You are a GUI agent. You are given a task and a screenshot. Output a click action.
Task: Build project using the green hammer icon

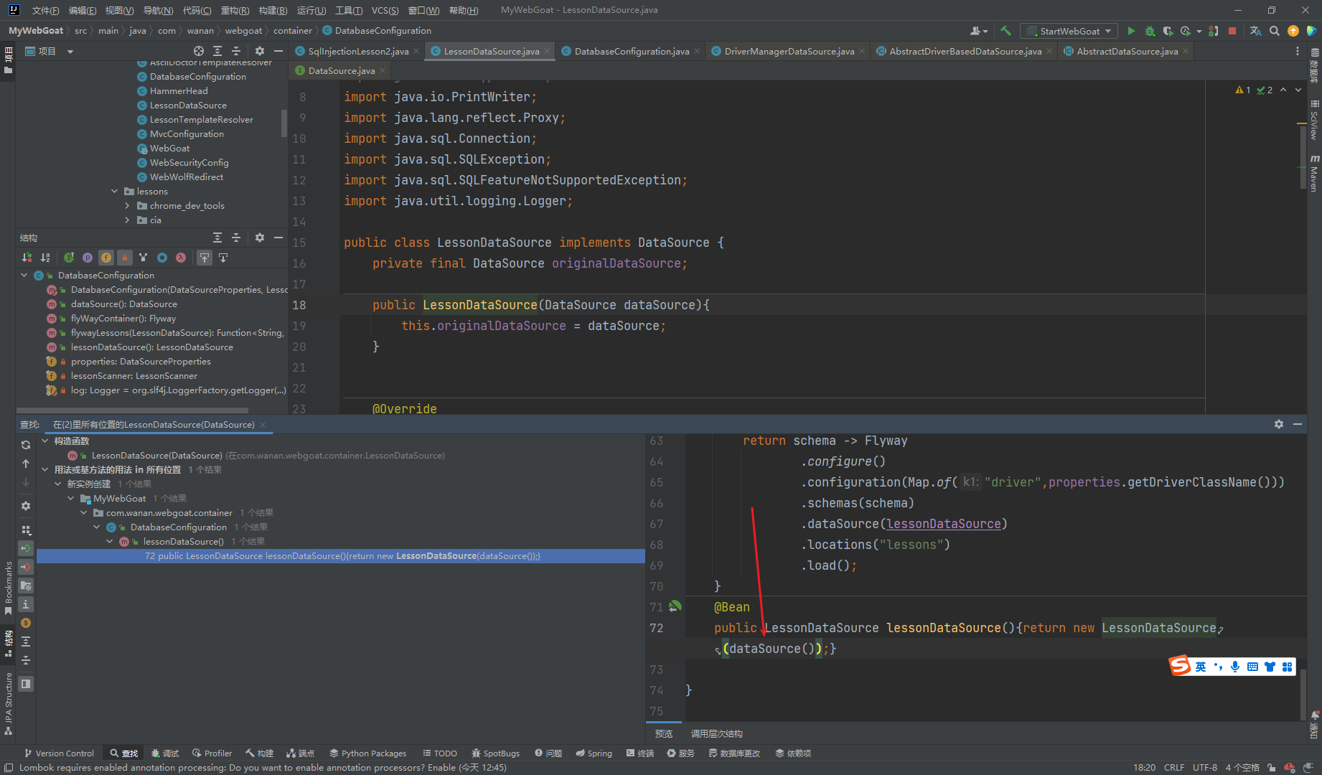[x=1005, y=31]
